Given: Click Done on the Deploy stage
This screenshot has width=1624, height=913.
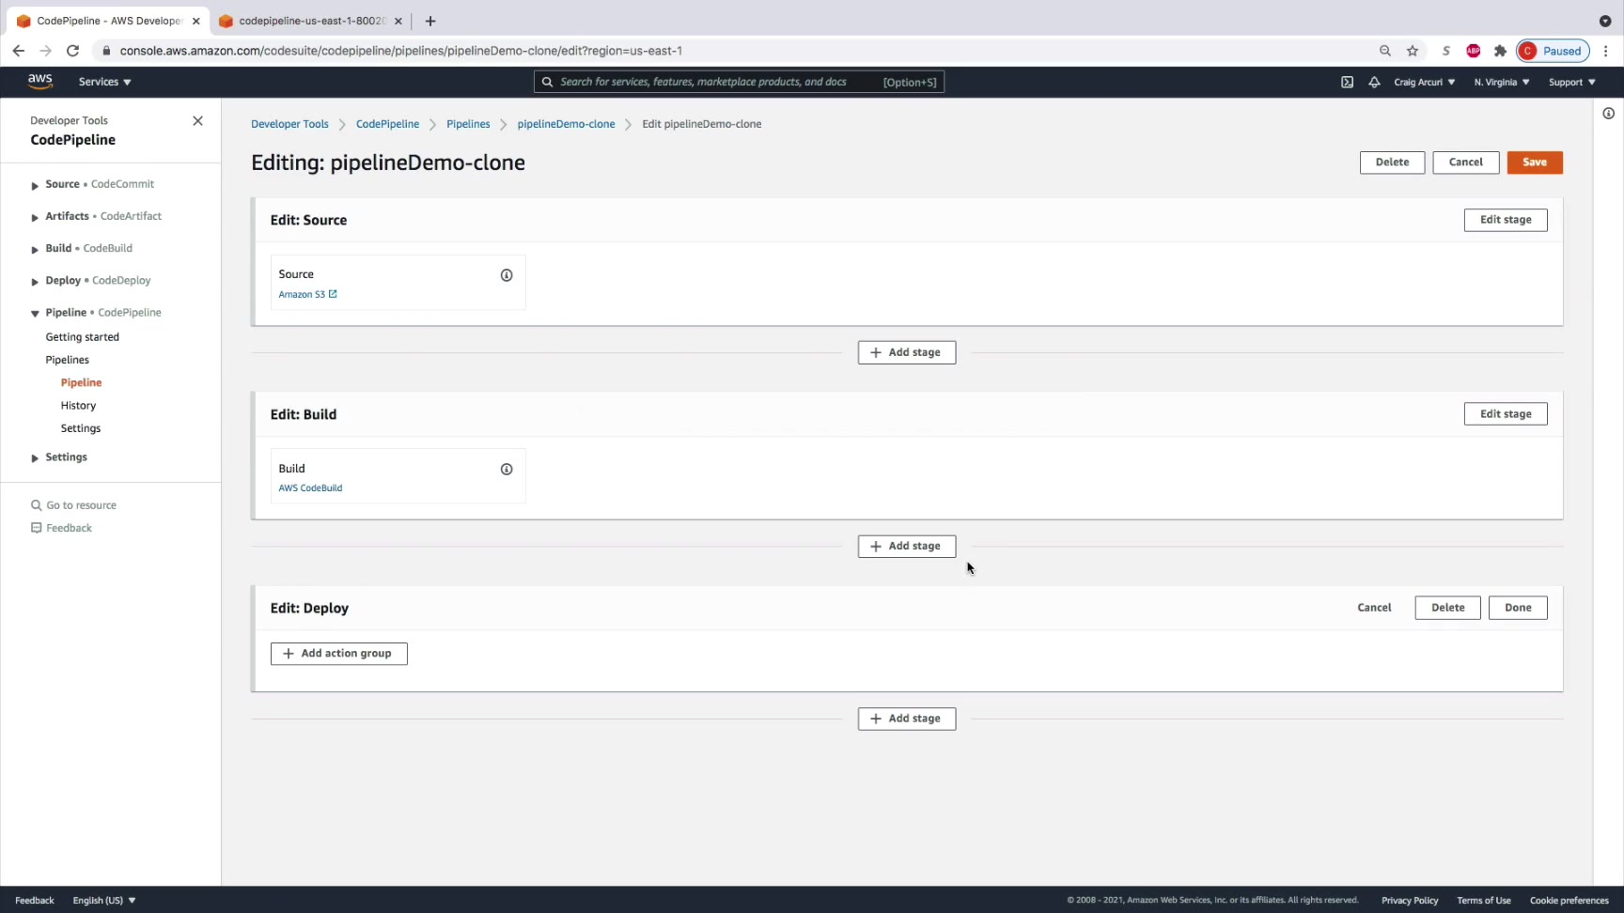Looking at the screenshot, I should tap(1518, 608).
